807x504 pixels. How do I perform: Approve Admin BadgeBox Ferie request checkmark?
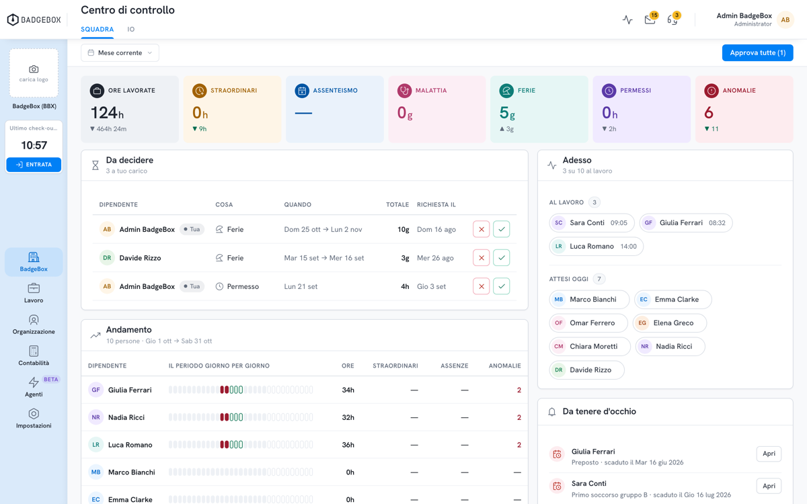502,229
